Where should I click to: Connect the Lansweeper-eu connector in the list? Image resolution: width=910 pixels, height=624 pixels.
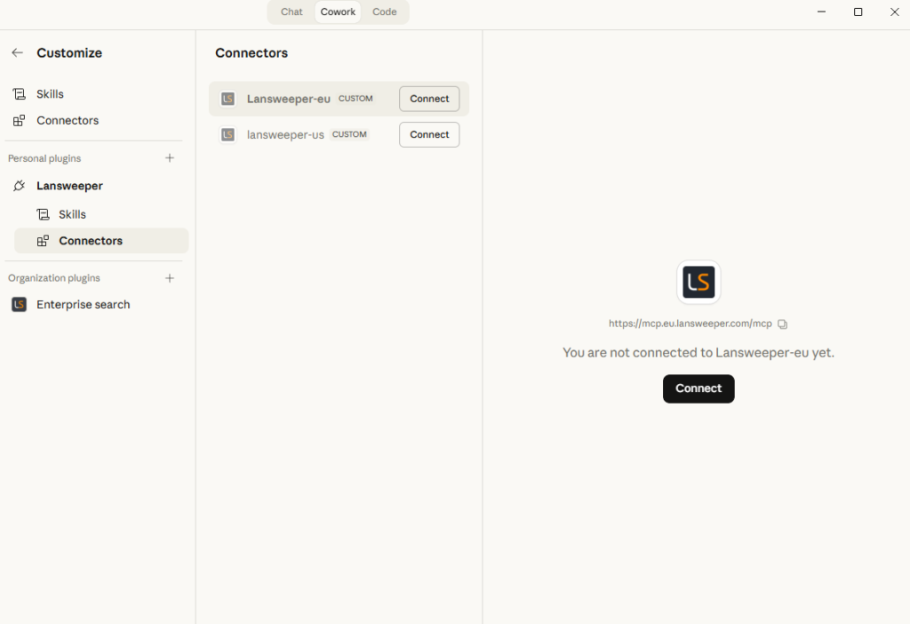[429, 99]
